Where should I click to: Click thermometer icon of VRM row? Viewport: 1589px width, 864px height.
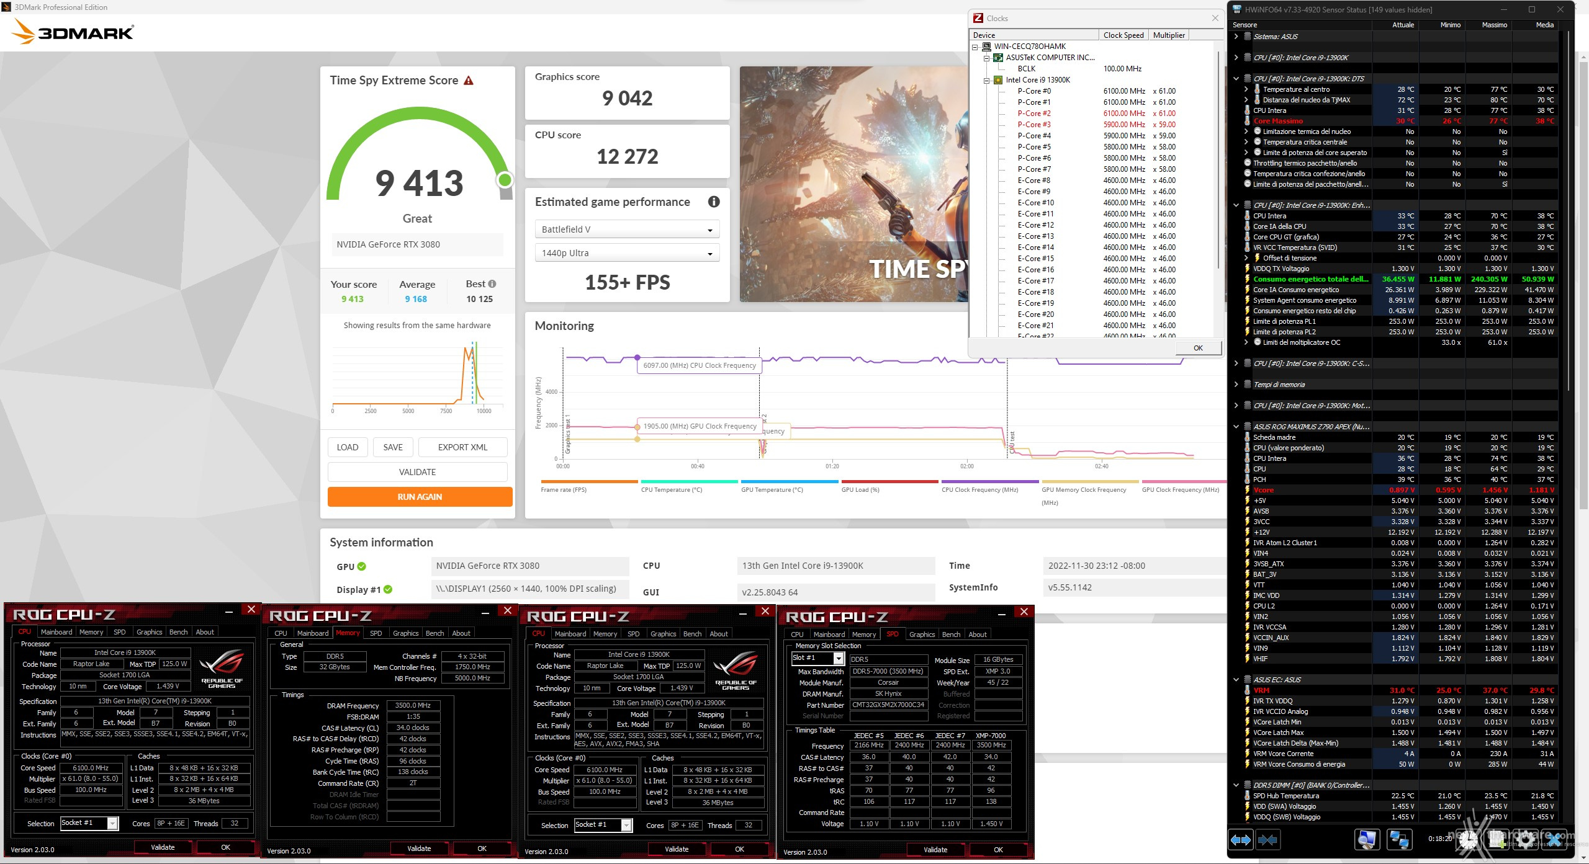click(x=1247, y=690)
